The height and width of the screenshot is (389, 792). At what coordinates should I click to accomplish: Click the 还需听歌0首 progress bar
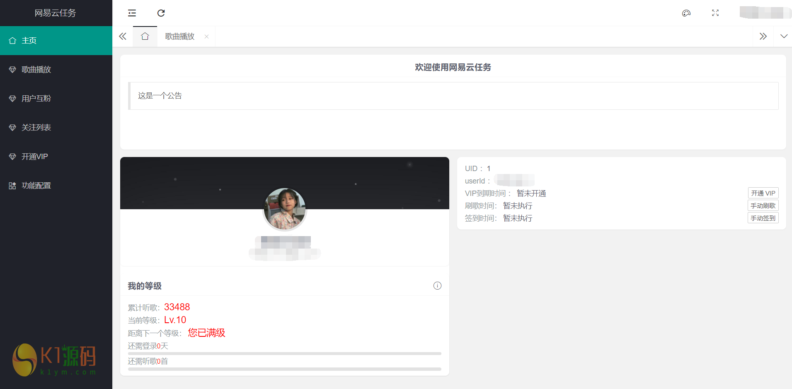tap(285, 369)
